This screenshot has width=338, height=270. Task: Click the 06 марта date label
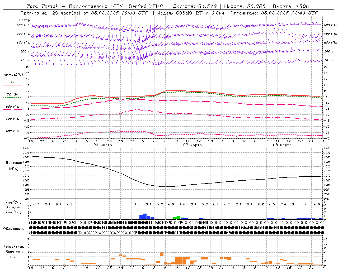coord(103,145)
